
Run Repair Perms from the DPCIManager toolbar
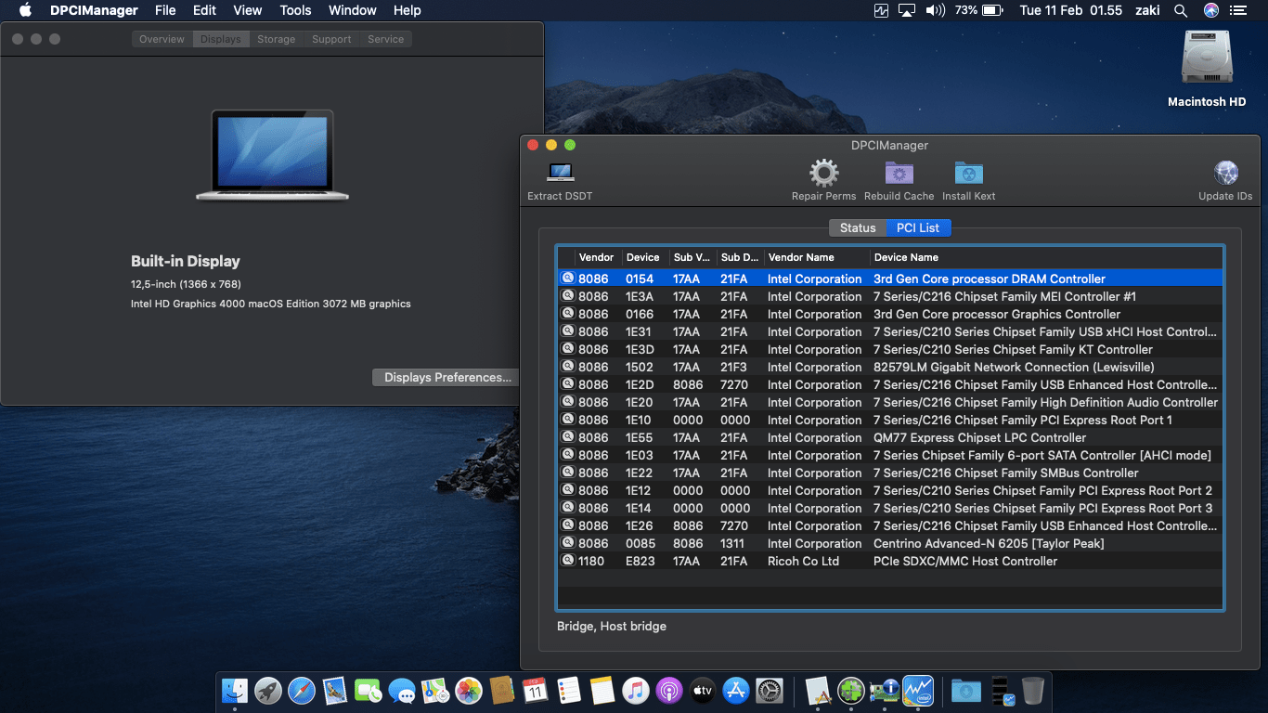click(823, 173)
